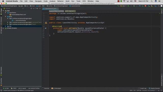The height and width of the screenshot is (92, 163).
Task: Click the Make Project hammer icon
Action: pos(118,6)
